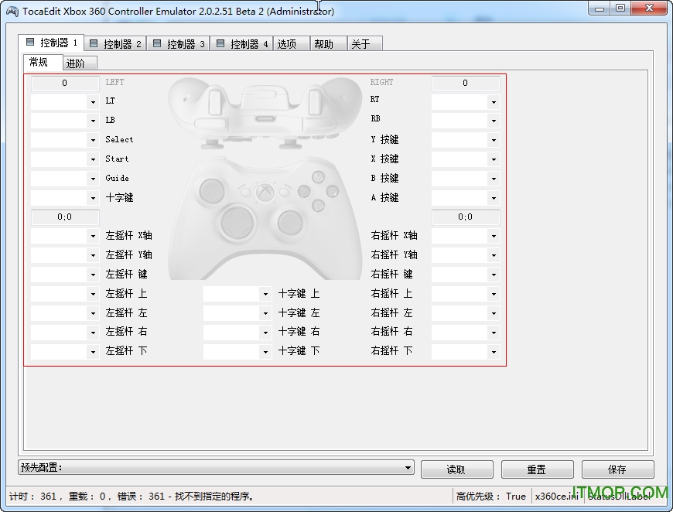
Task: Click the controller icon on 控制器 1 tab
Action: click(31, 43)
